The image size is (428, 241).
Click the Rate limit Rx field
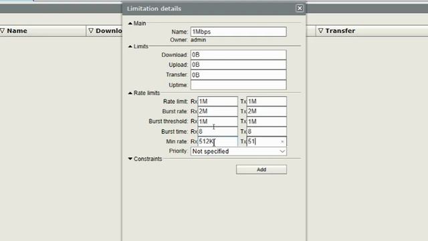tap(218, 101)
